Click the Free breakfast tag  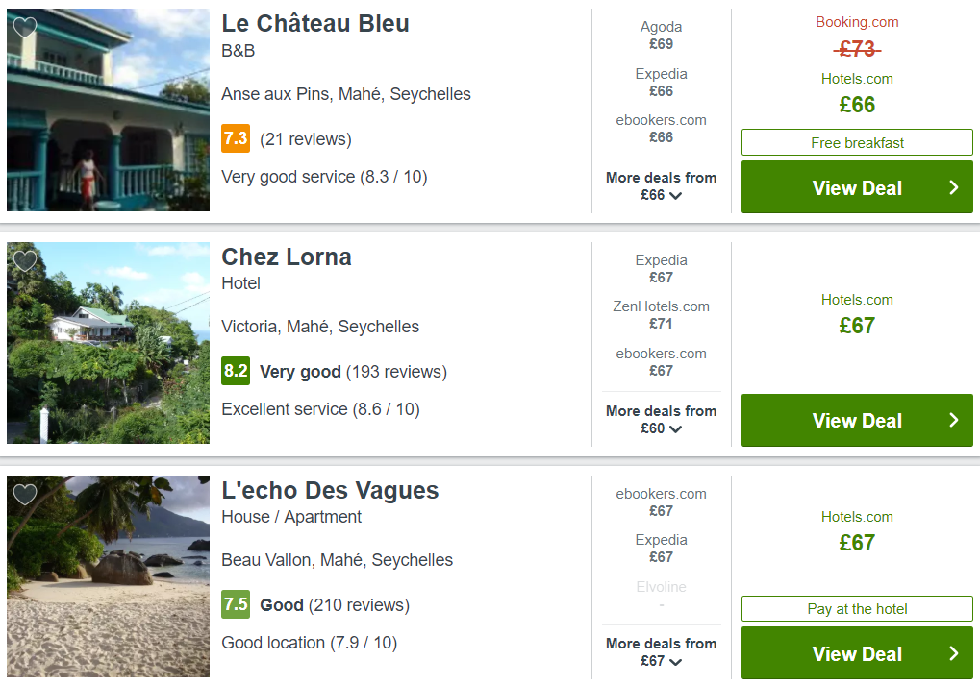point(857,142)
